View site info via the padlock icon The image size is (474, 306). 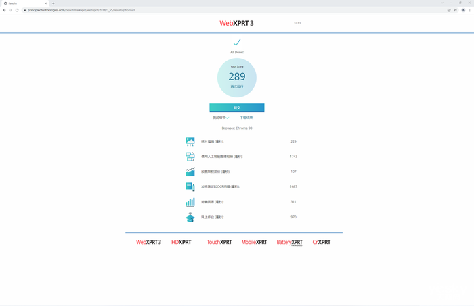point(25,10)
